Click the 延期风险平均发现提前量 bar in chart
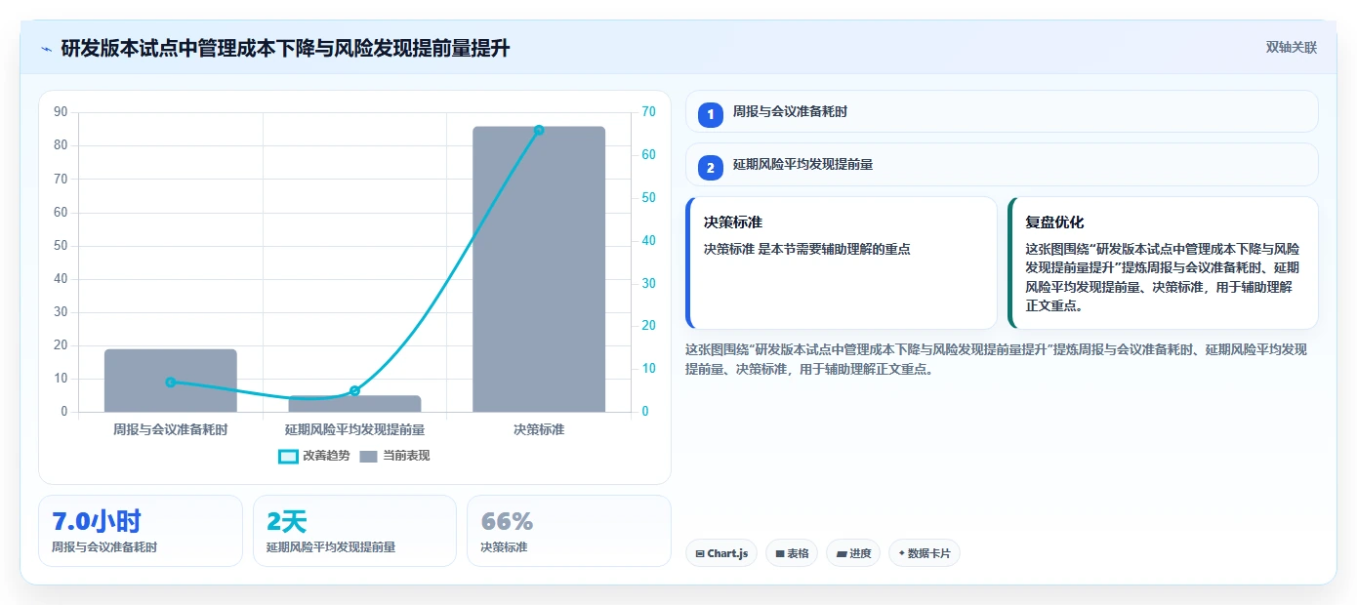This screenshot has height=605, width=1357. pos(354,404)
